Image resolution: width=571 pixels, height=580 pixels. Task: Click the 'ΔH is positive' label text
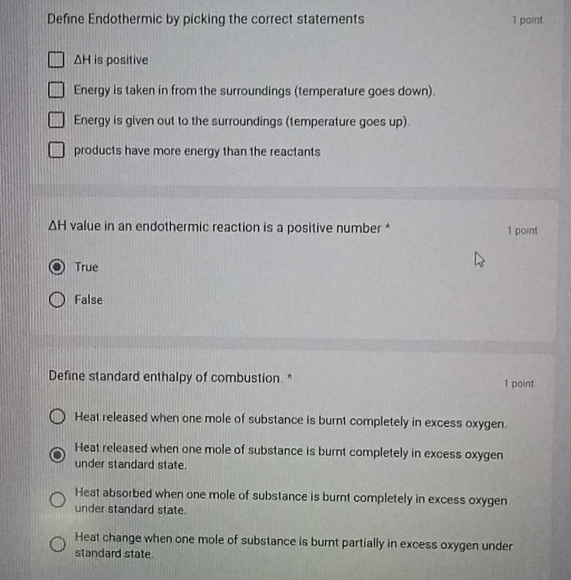[111, 60]
